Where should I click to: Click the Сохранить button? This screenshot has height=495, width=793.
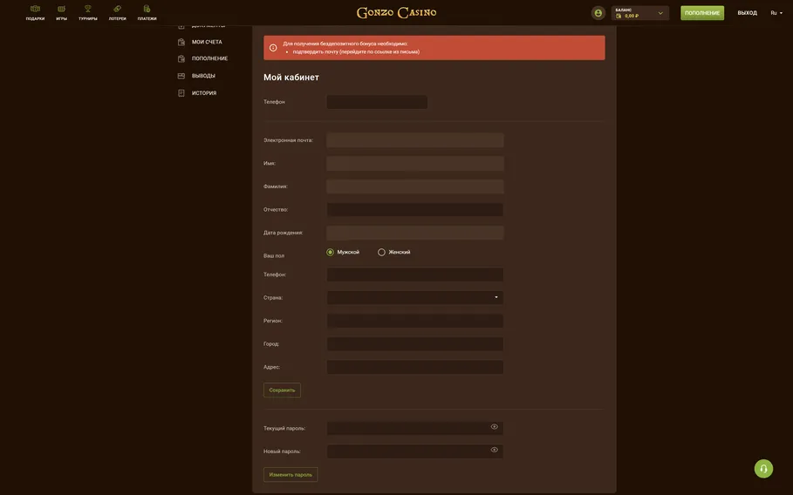(x=282, y=390)
